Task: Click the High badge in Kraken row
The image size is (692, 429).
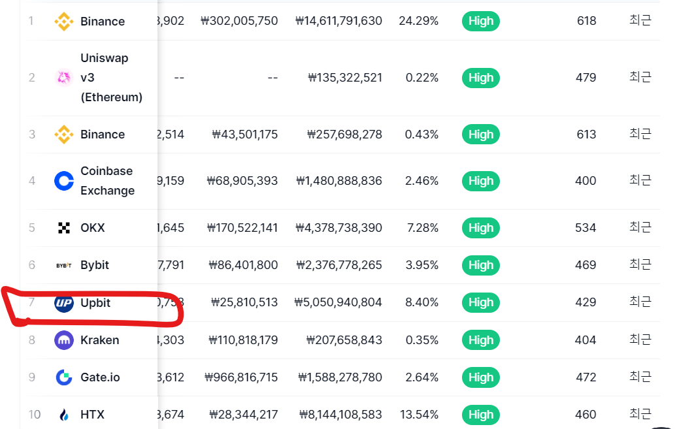Action: [x=480, y=340]
